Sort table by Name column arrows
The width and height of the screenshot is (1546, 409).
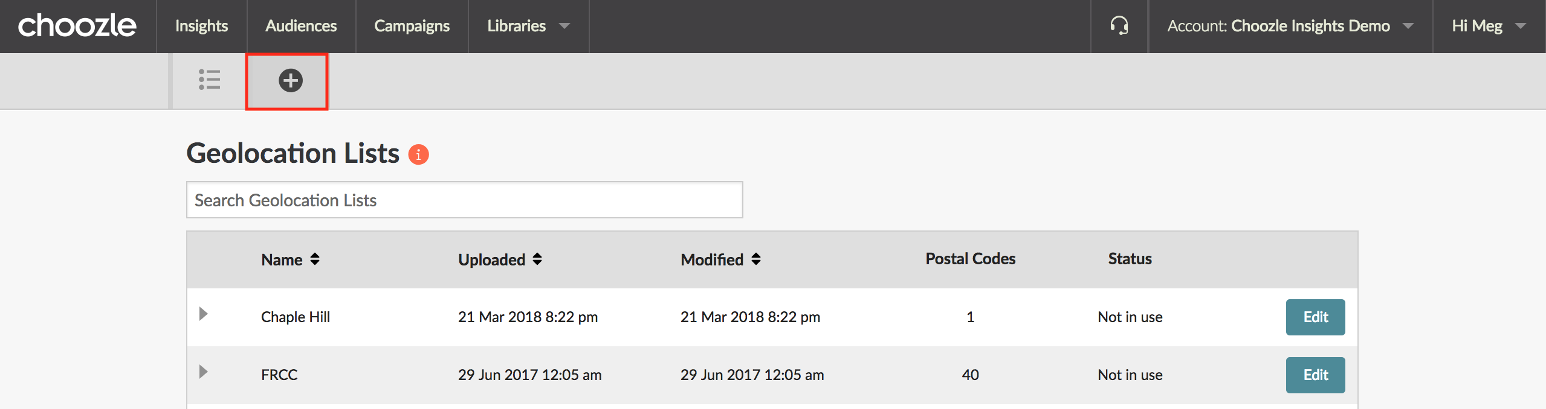(x=315, y=259)
